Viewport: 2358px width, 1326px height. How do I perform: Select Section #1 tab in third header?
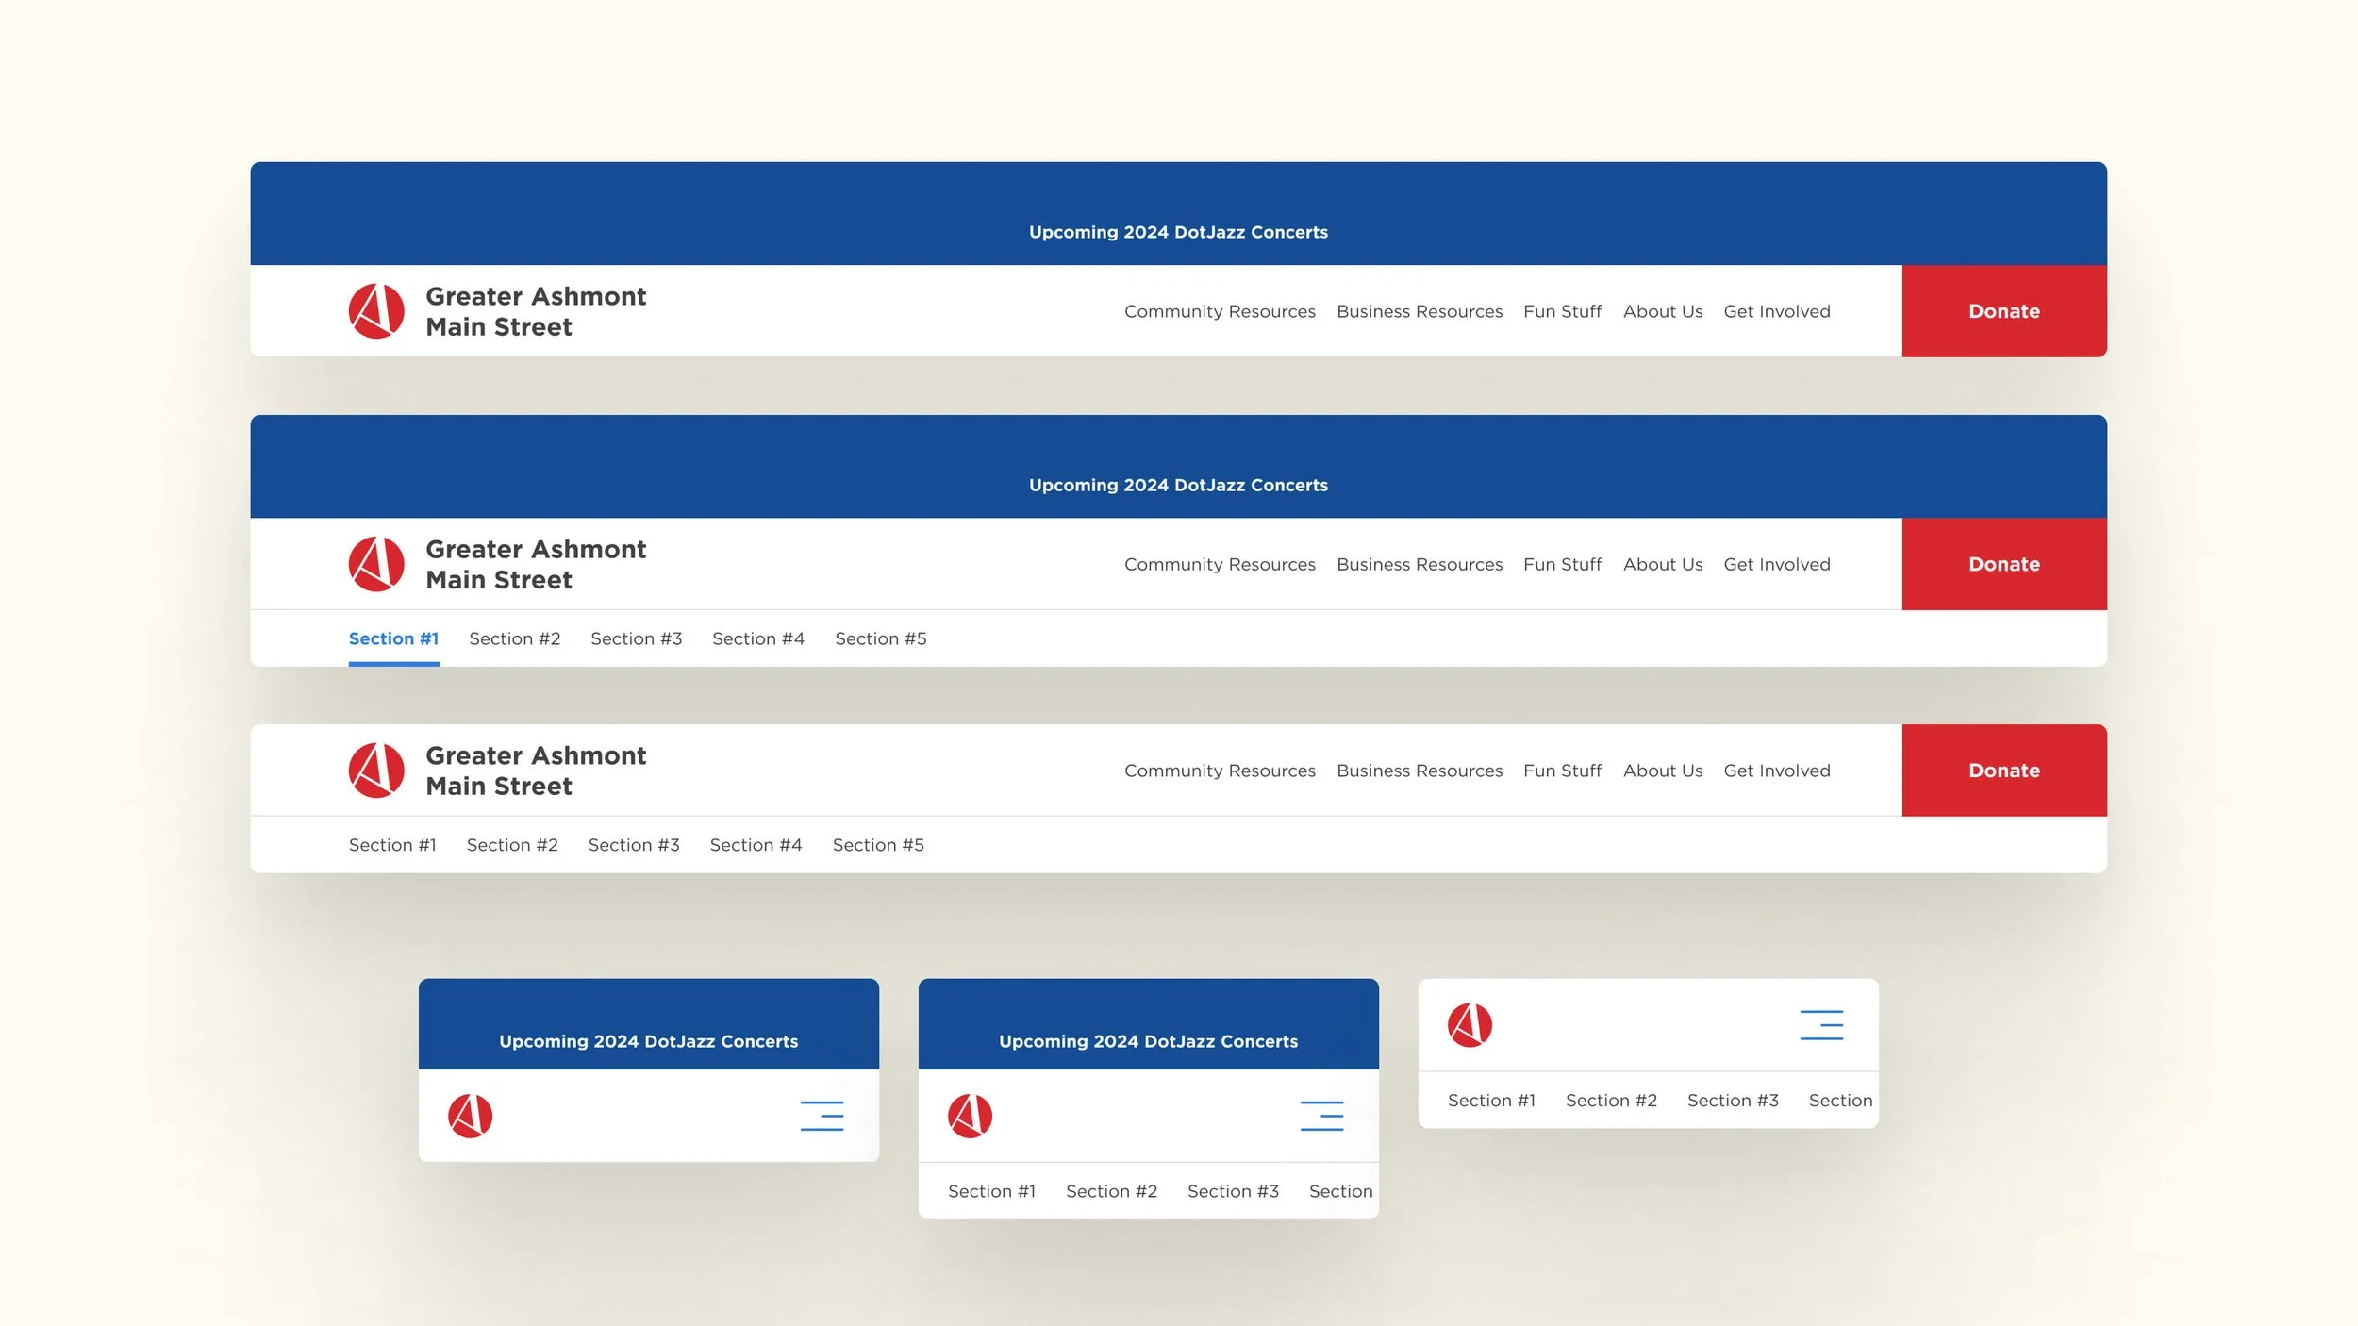(x=392, y=845)
